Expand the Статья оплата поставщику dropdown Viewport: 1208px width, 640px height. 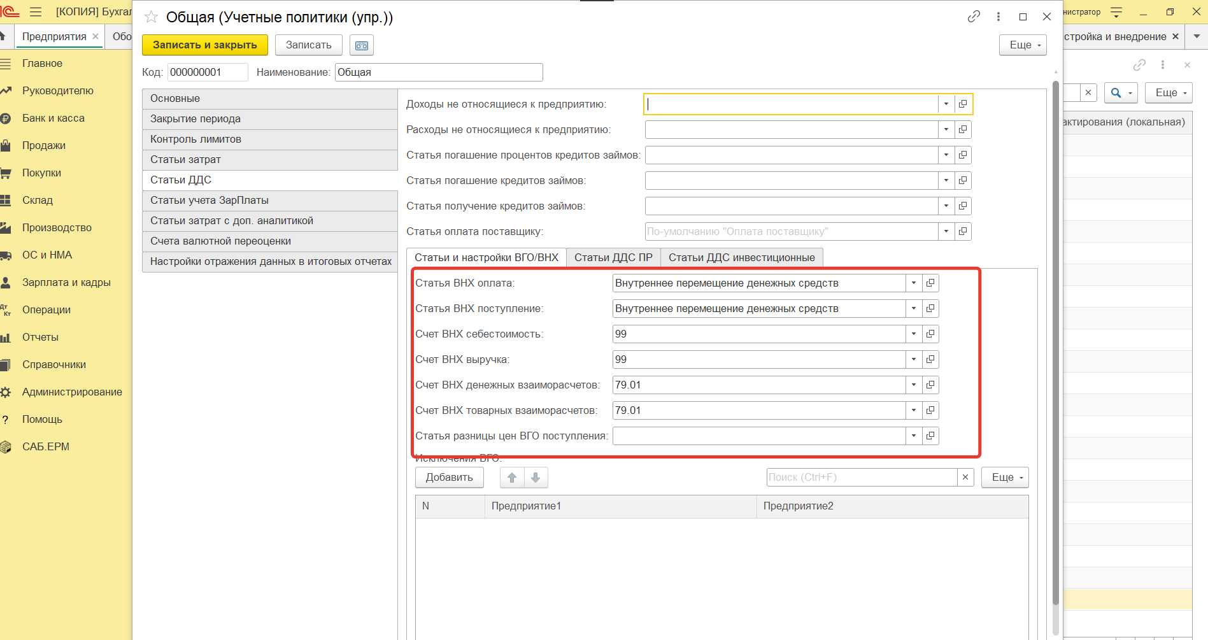click(x=946, y=231)
